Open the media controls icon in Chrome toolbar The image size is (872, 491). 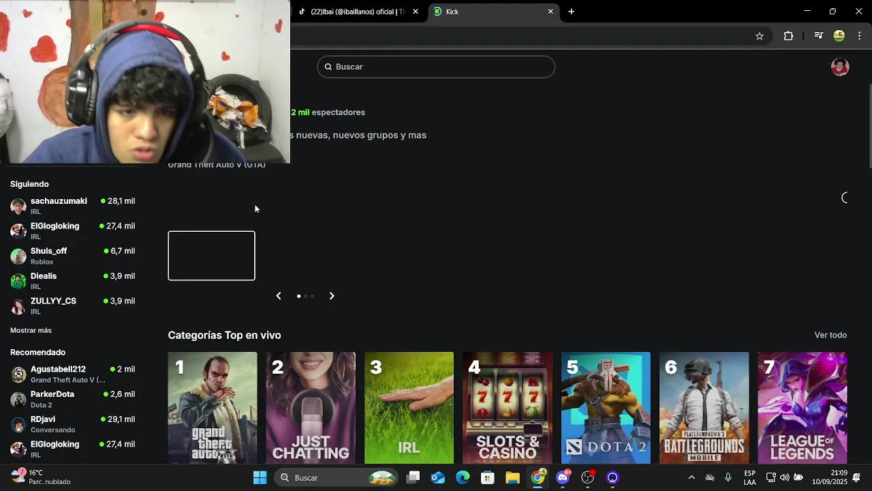tap(818, 36)
